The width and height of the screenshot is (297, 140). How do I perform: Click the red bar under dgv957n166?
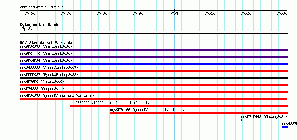[x=199, y=113]
